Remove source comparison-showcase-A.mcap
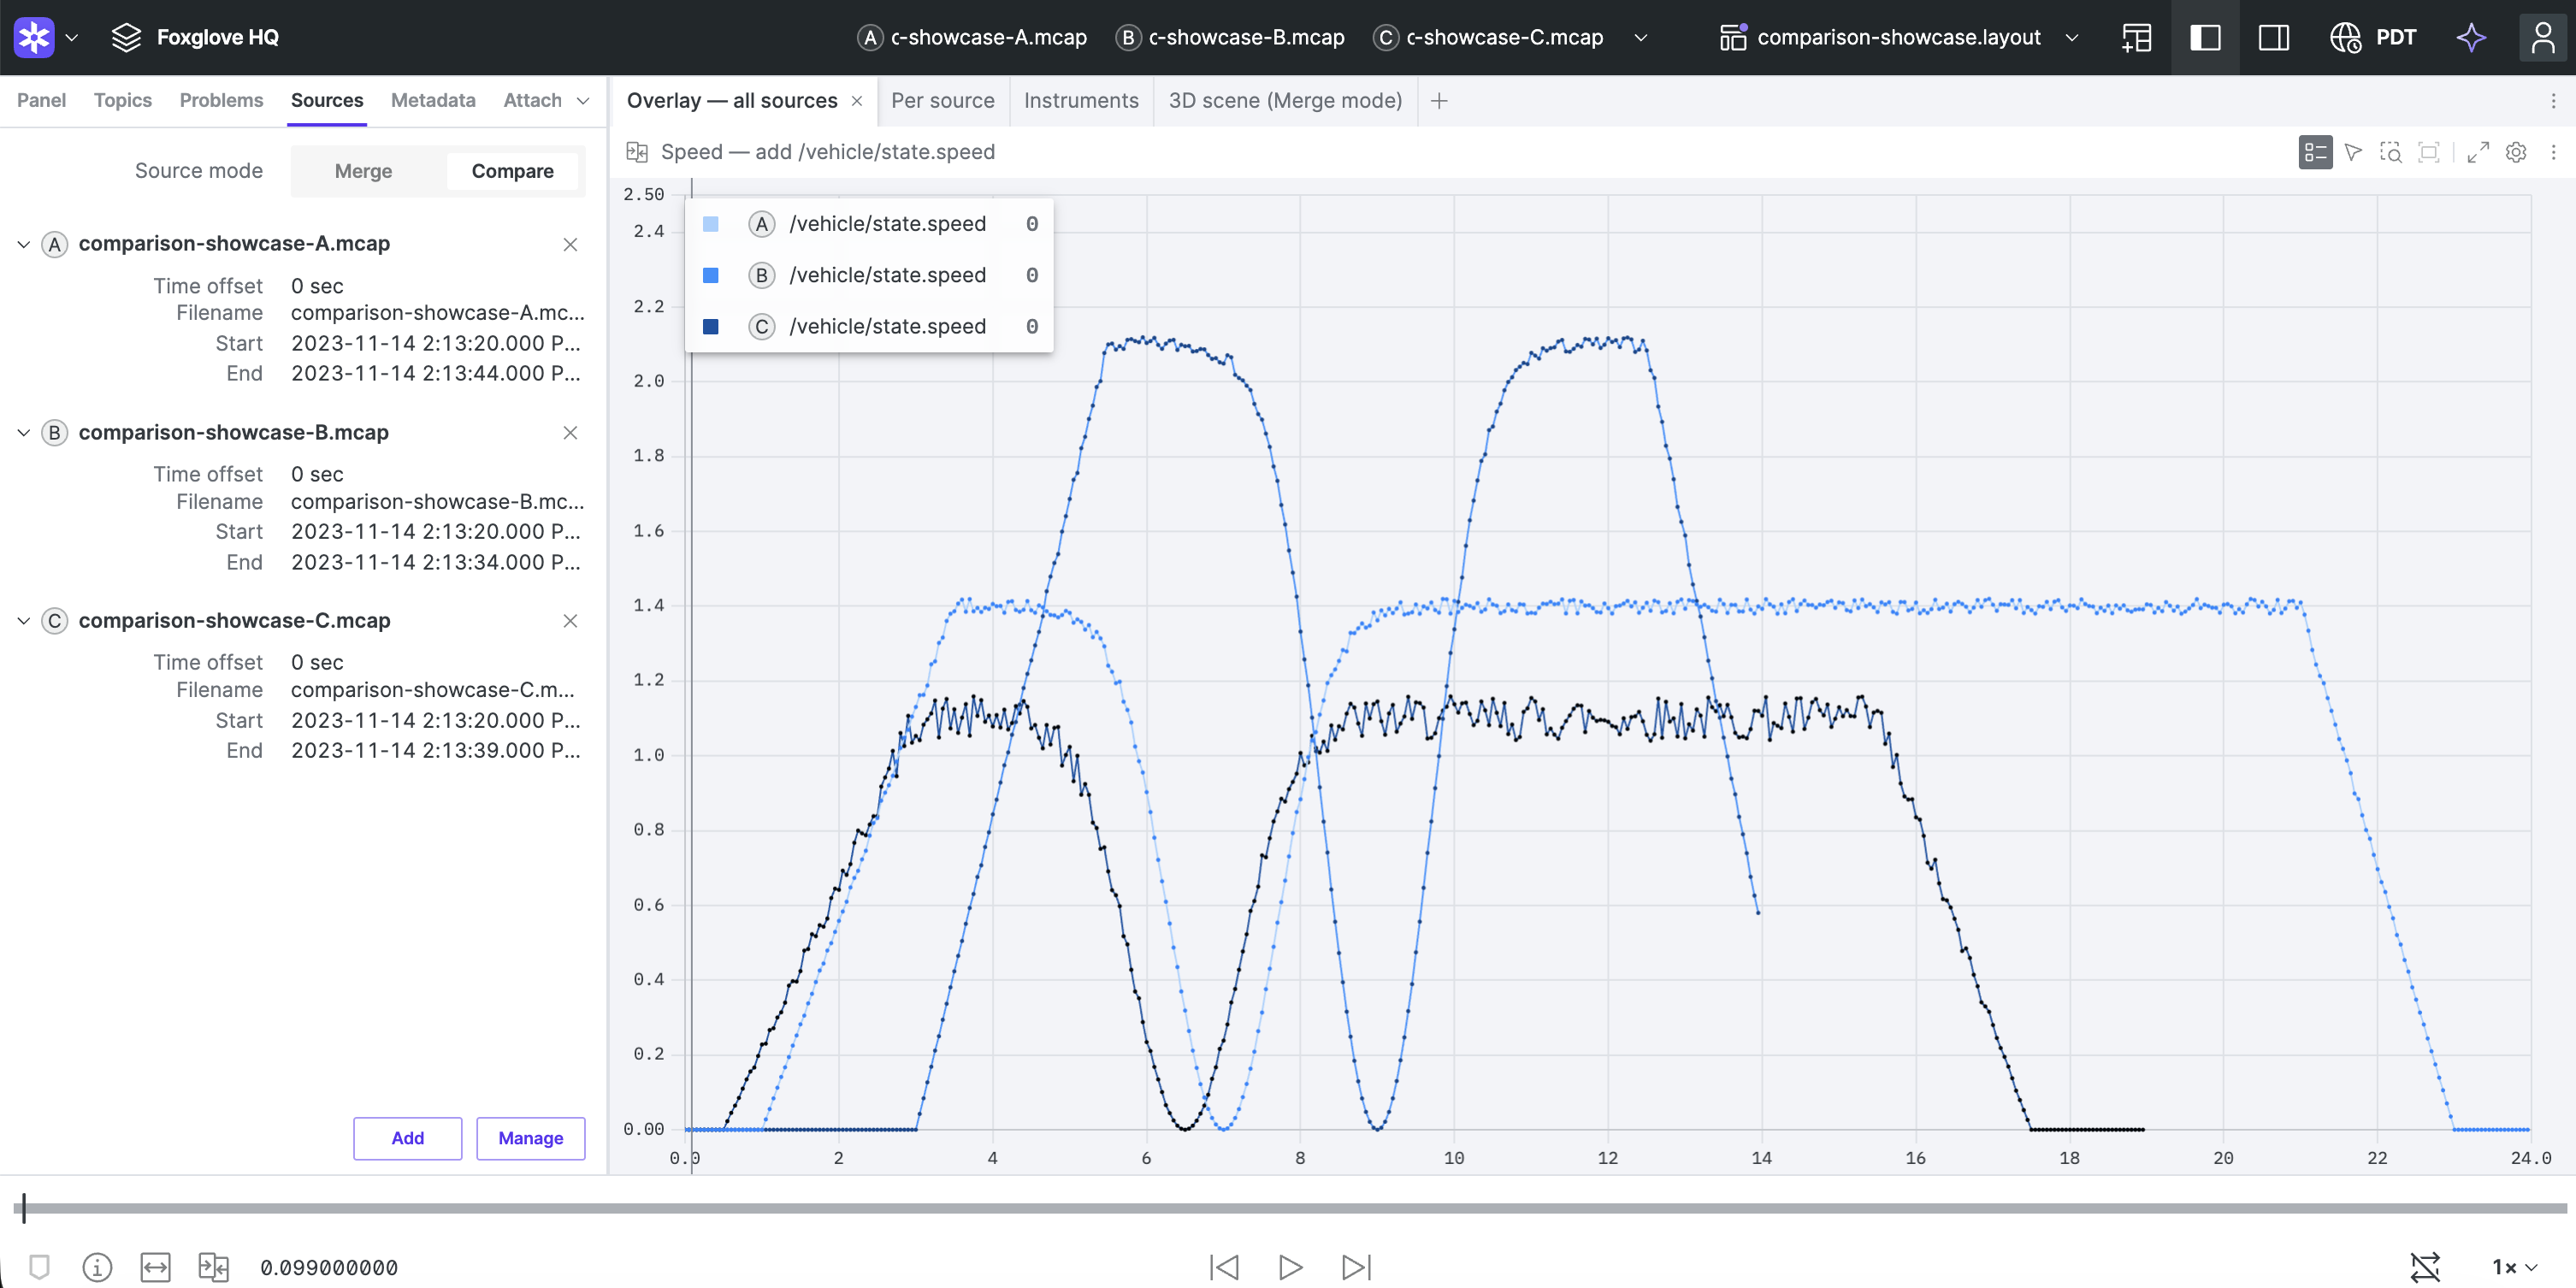Screen dimensions: 2576x1288 point(570,244)
